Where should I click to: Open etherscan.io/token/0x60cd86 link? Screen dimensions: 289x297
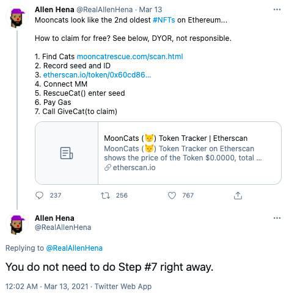97,75
